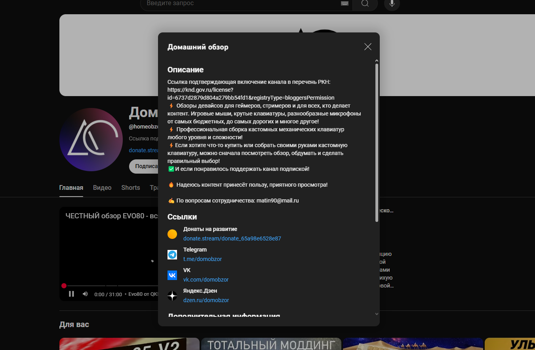The width and height of the screenshot is (535, 350).
Task: Click the ЧЕСТНЫЙ обзор EVO80 video title
Action: [112, 216]
